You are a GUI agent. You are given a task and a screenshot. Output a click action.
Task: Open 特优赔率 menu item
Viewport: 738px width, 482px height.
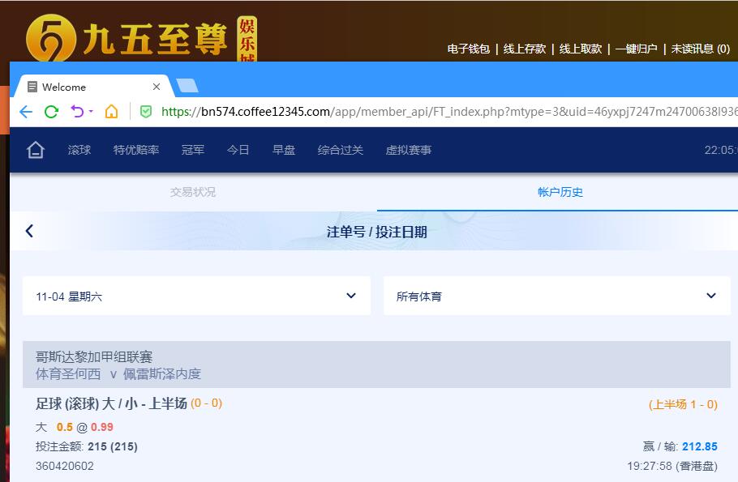tap(136, 150)
